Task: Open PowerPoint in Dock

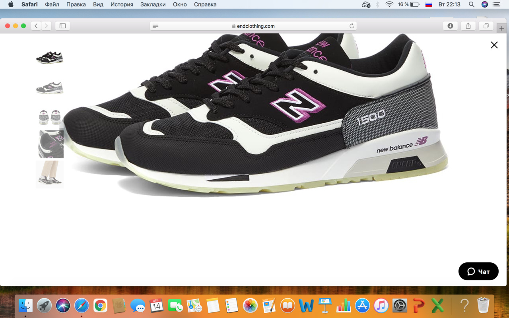Action: [x=419, y=305]
